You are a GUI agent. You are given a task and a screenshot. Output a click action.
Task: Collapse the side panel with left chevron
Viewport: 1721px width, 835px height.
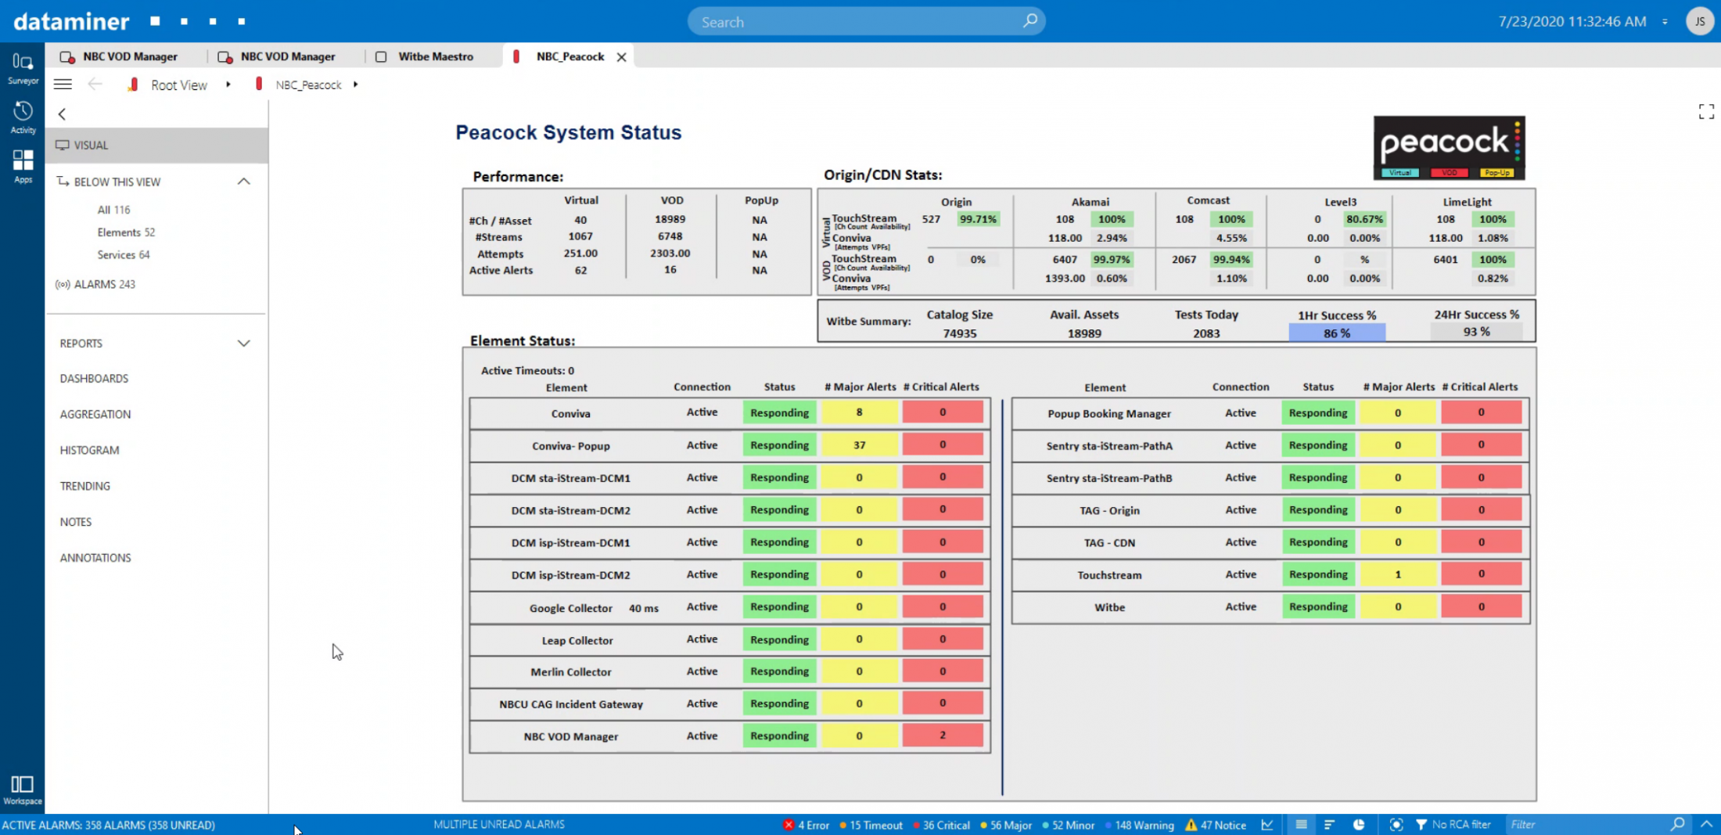pyautogui.click(x=62, y=114)
